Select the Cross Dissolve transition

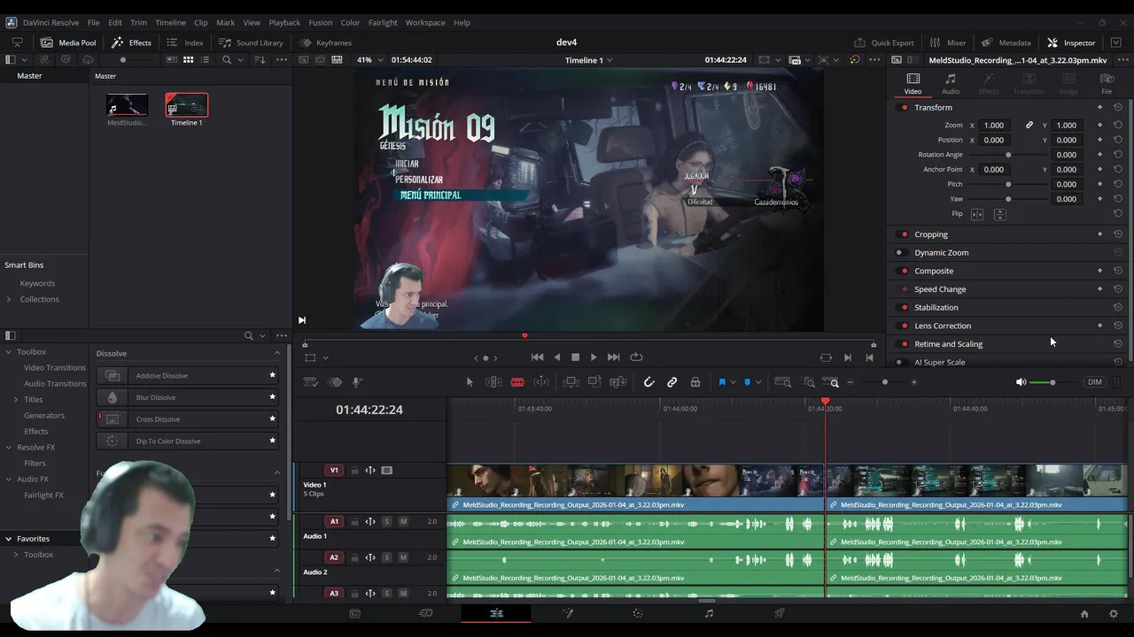188,419
